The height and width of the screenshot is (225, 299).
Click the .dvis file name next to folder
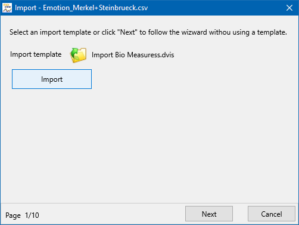133,55
